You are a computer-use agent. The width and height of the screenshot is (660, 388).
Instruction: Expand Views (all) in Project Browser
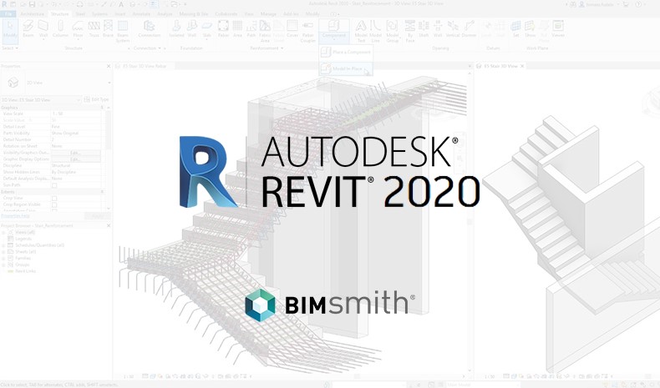(4, 232)
